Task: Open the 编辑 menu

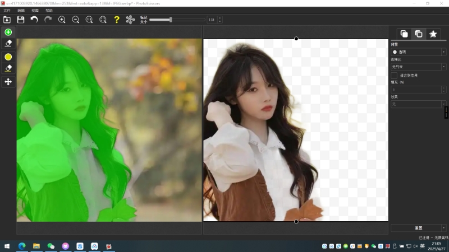Action: pyautogui.click(x=21, y=10)
